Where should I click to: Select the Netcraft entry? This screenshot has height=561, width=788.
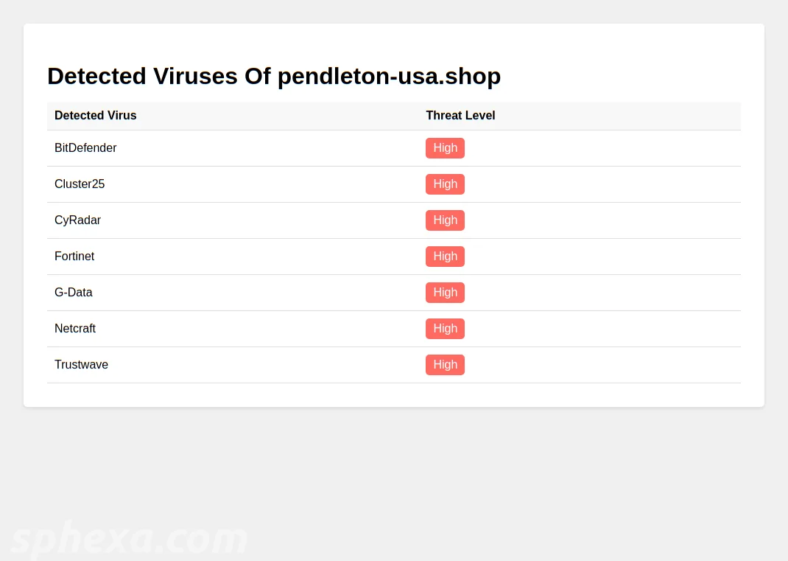coord(75,329)
